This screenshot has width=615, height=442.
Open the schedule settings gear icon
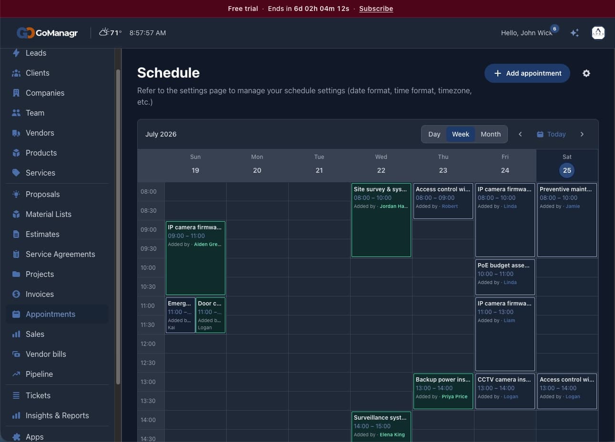pos(586,73)
